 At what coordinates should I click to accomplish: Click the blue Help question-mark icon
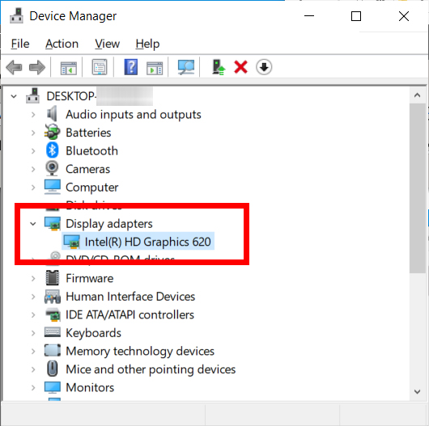pos(131,67)
